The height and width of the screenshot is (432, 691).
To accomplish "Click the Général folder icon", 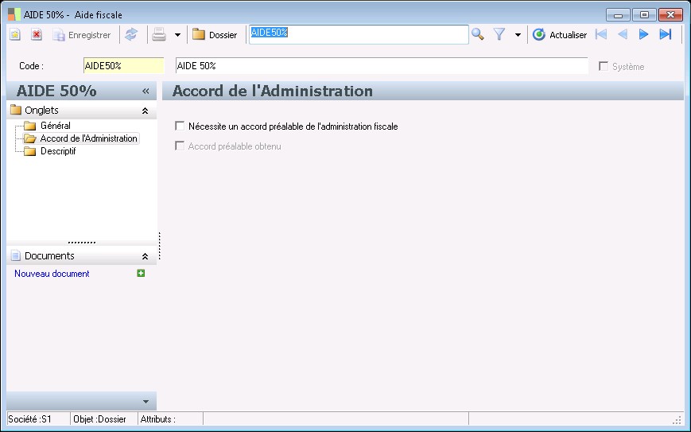I will tap(30, 126).
